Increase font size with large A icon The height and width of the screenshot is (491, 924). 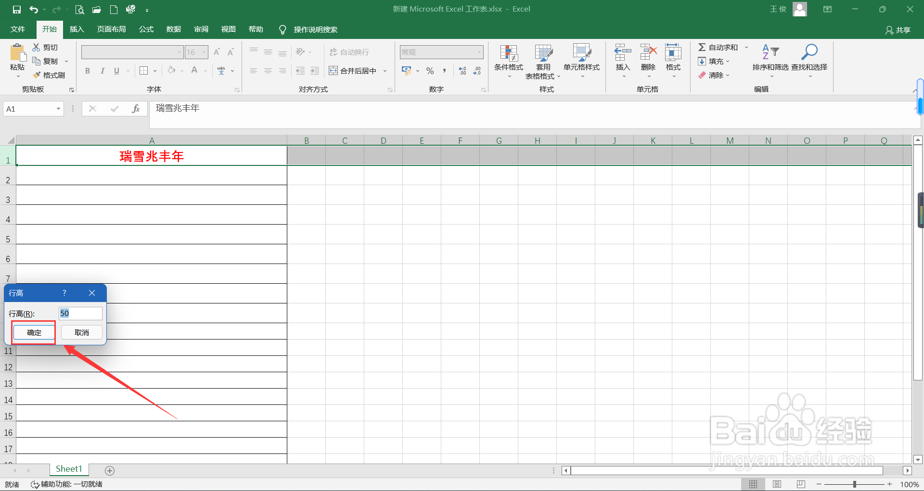tap(217, 52)
